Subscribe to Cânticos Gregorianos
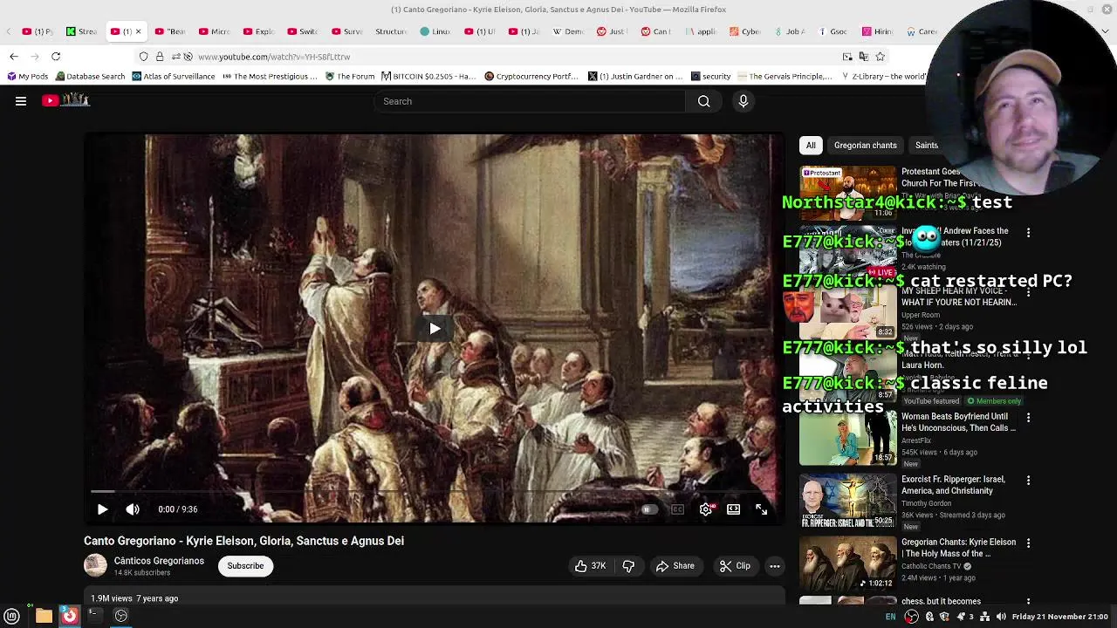 [245, 566]
